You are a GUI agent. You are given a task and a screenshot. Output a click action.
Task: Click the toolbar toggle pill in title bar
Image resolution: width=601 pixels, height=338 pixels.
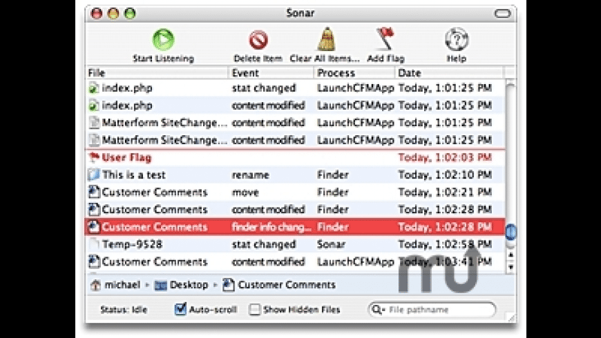(502, 13)
